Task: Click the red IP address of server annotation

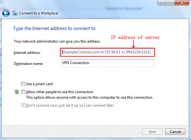Action: 135,37
